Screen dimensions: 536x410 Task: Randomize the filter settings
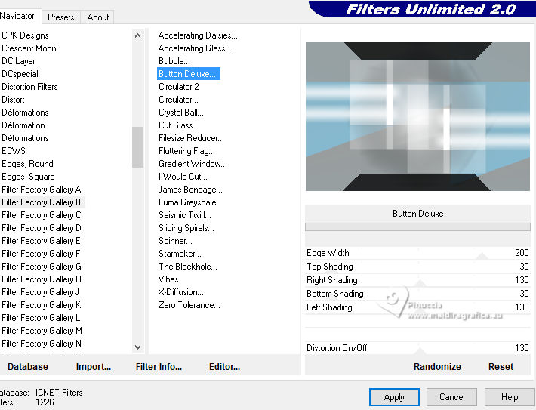pos(437,367)
